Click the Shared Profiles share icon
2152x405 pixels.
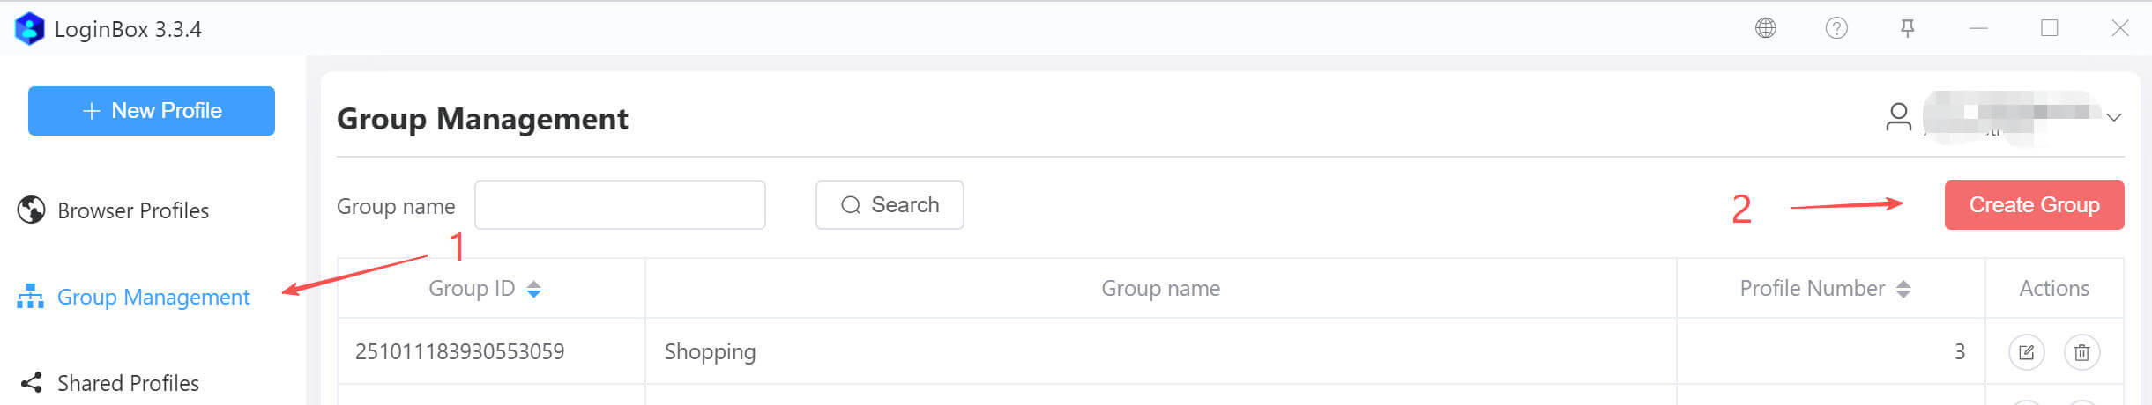(x=32, y=382)
